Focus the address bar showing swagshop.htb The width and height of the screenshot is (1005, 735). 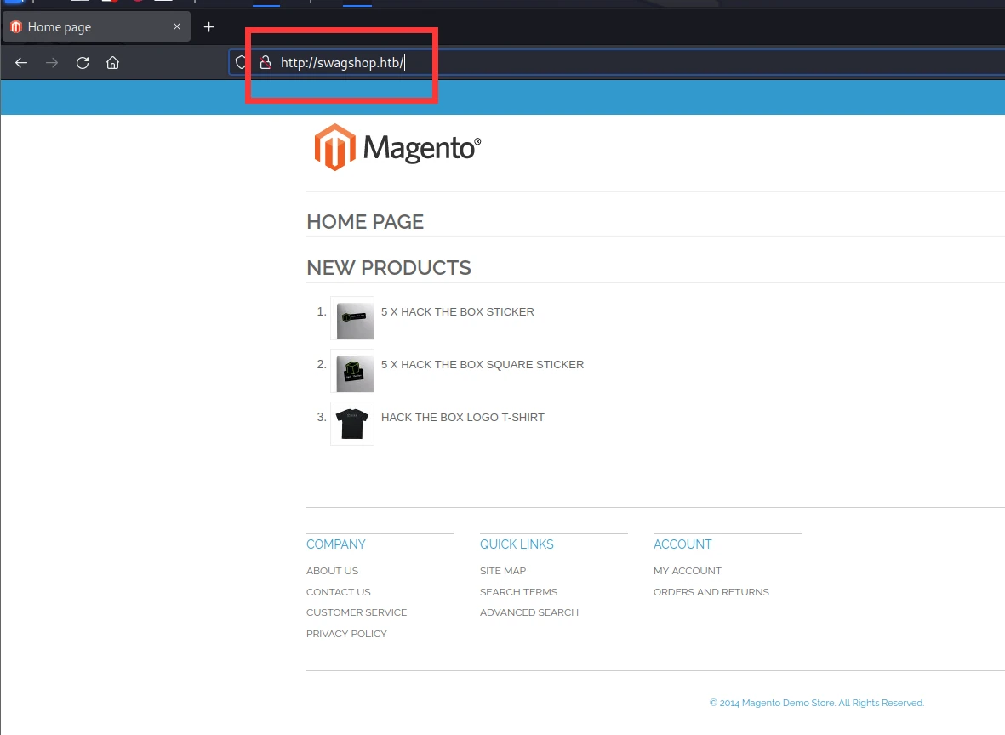tap(615, 63)
